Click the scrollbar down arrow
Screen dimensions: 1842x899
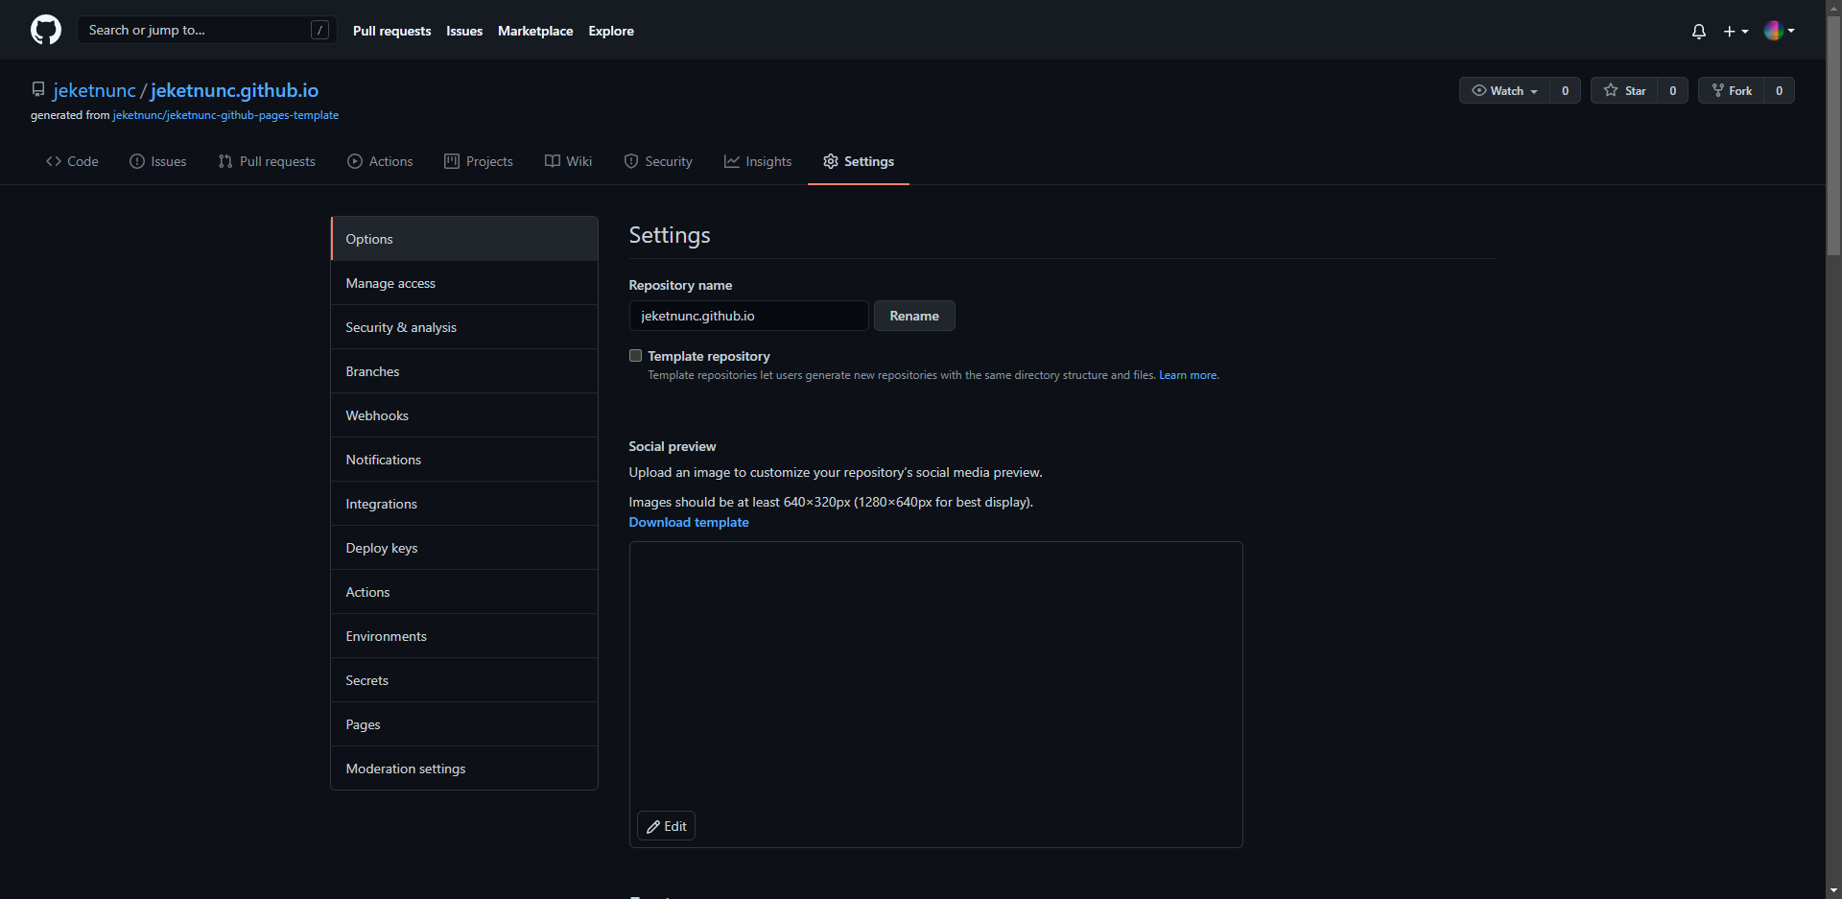coord(1834,890)
